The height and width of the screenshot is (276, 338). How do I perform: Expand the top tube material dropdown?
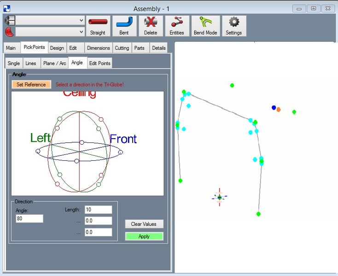click(x=81, y=20)
